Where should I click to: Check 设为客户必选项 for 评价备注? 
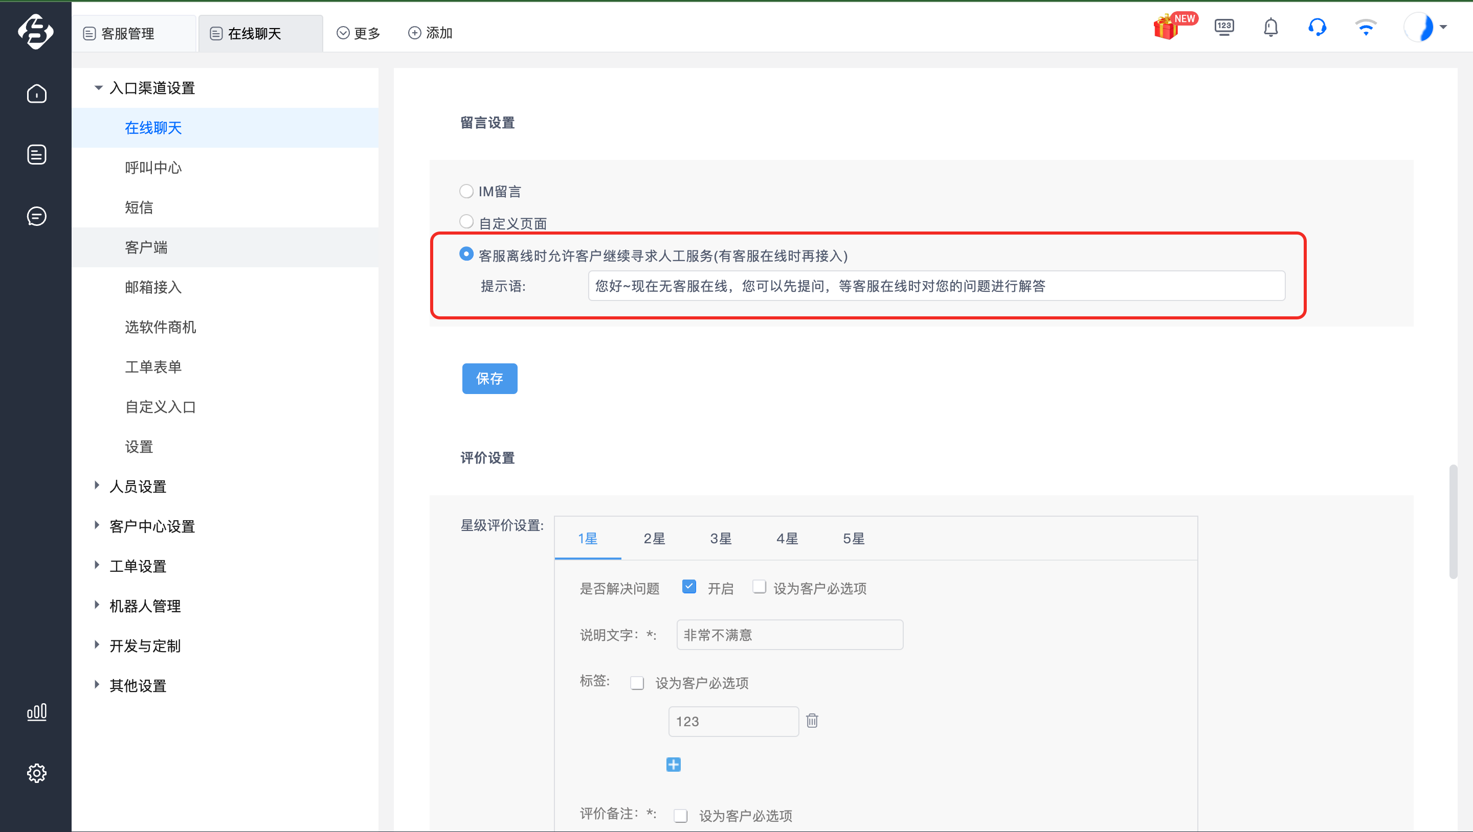[x=680, y=816]
